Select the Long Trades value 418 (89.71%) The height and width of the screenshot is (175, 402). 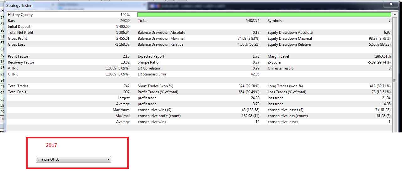380,86
